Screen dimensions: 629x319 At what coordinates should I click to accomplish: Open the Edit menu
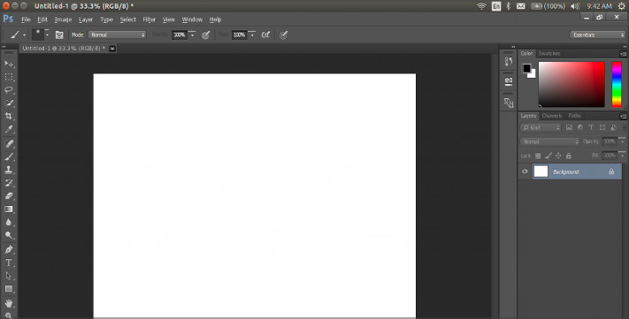coord(42,19)
